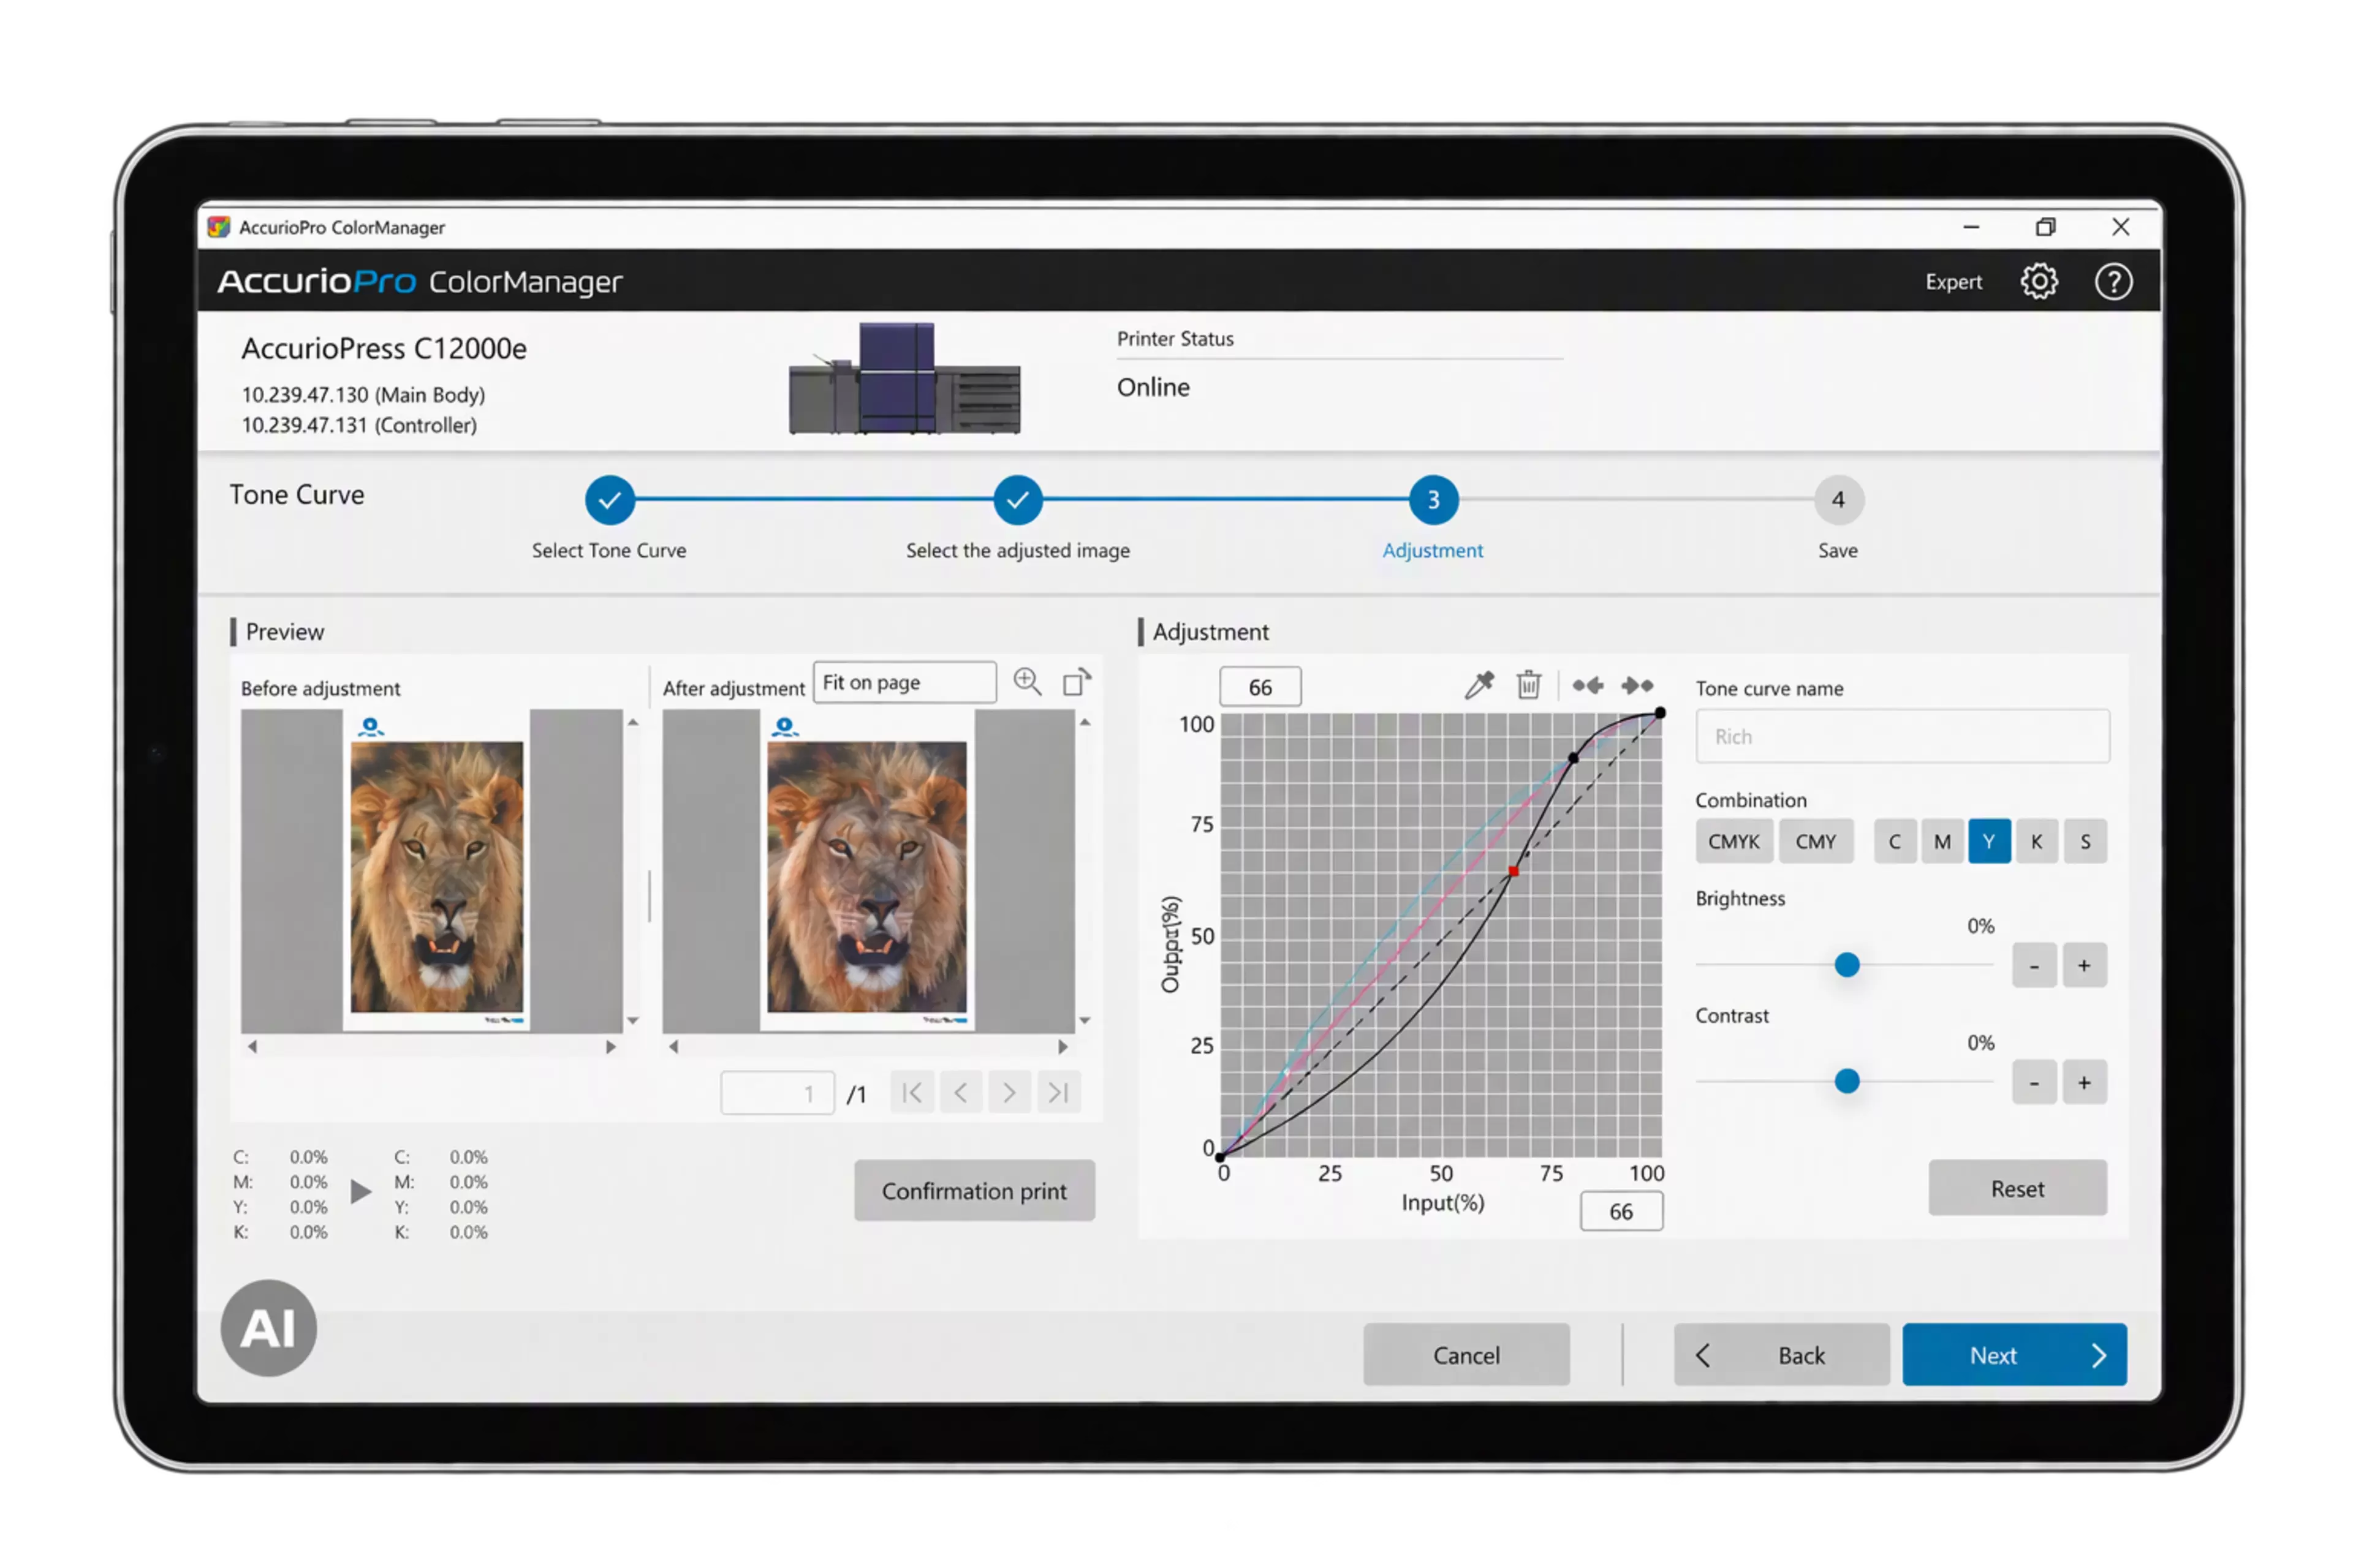Open the Fit on page zoom dropdown
2353x1568 pixels.
tap(904, 682)
